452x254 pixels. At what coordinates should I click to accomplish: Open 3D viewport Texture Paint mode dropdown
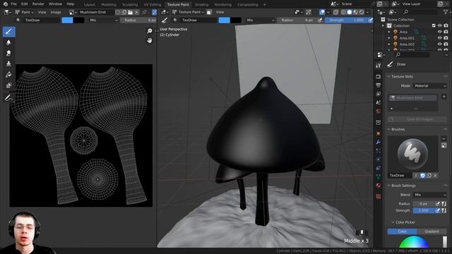pos(188,12)
